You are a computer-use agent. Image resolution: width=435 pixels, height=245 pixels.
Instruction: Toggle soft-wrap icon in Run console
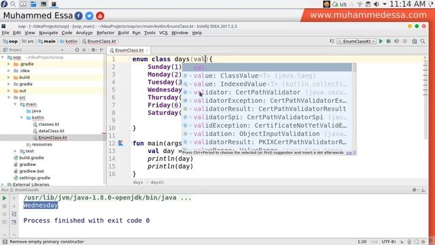pyautogui.click(x=14, y=214)
